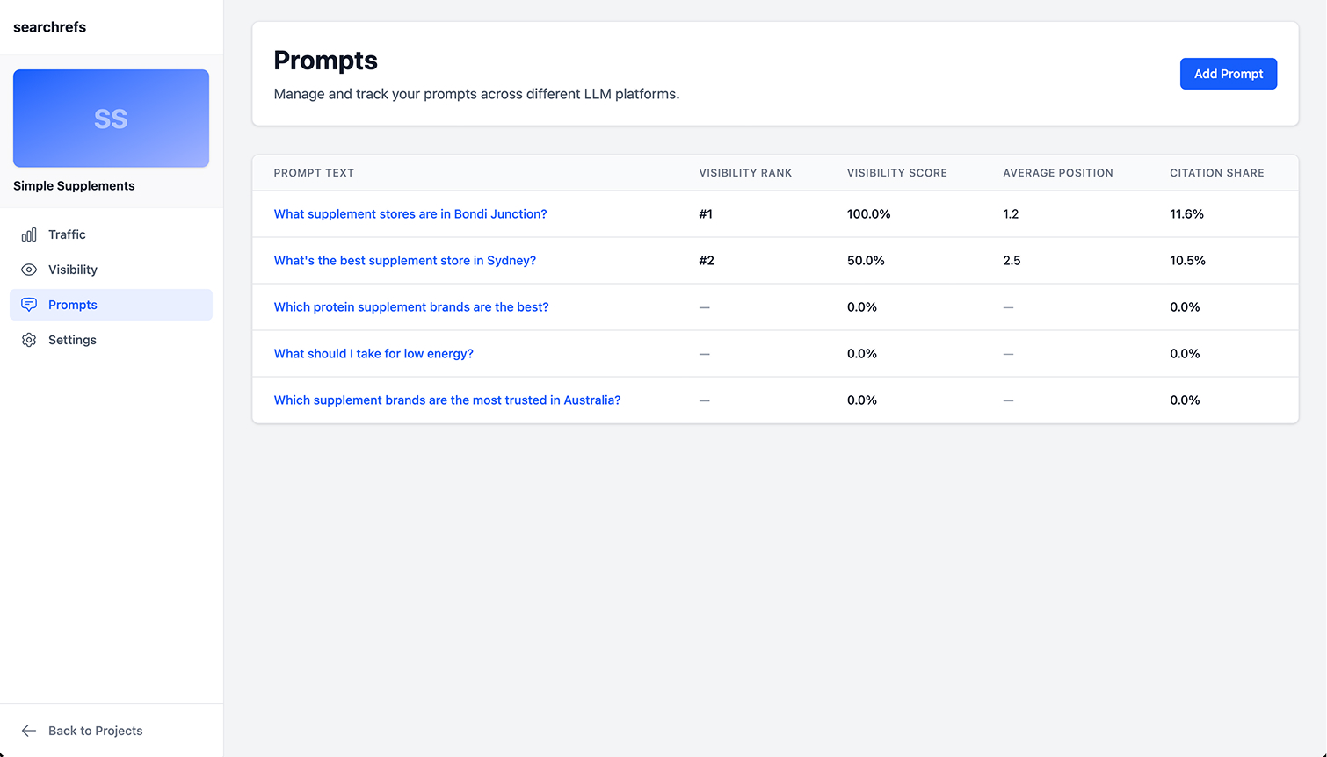This screenshot has width=1327, height=757.
Task: Click the Visibility eye icon
Action: (29, 270)
